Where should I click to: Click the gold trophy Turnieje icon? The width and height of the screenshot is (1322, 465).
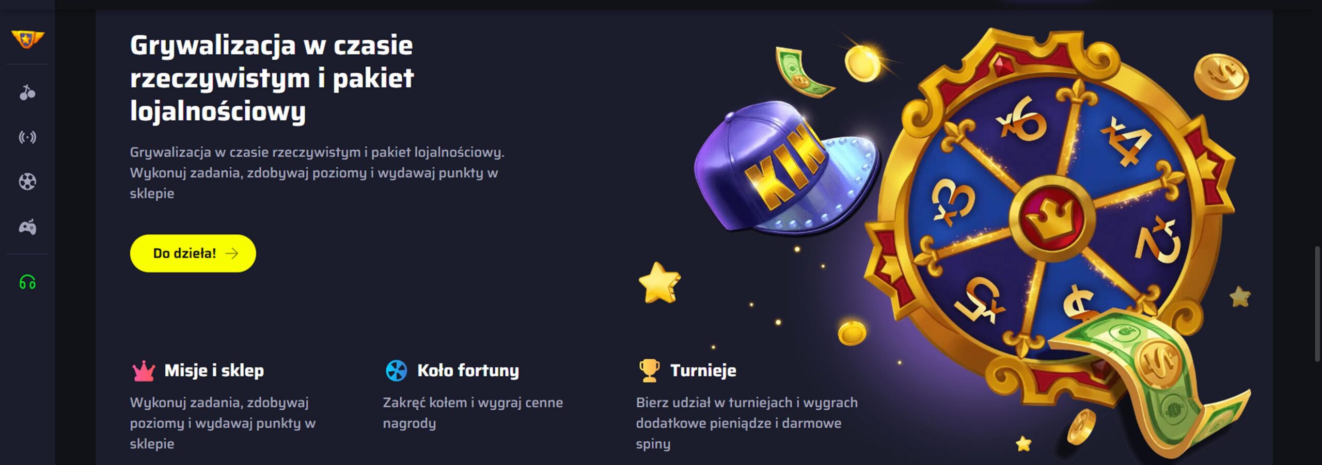(x=649, y=371)
